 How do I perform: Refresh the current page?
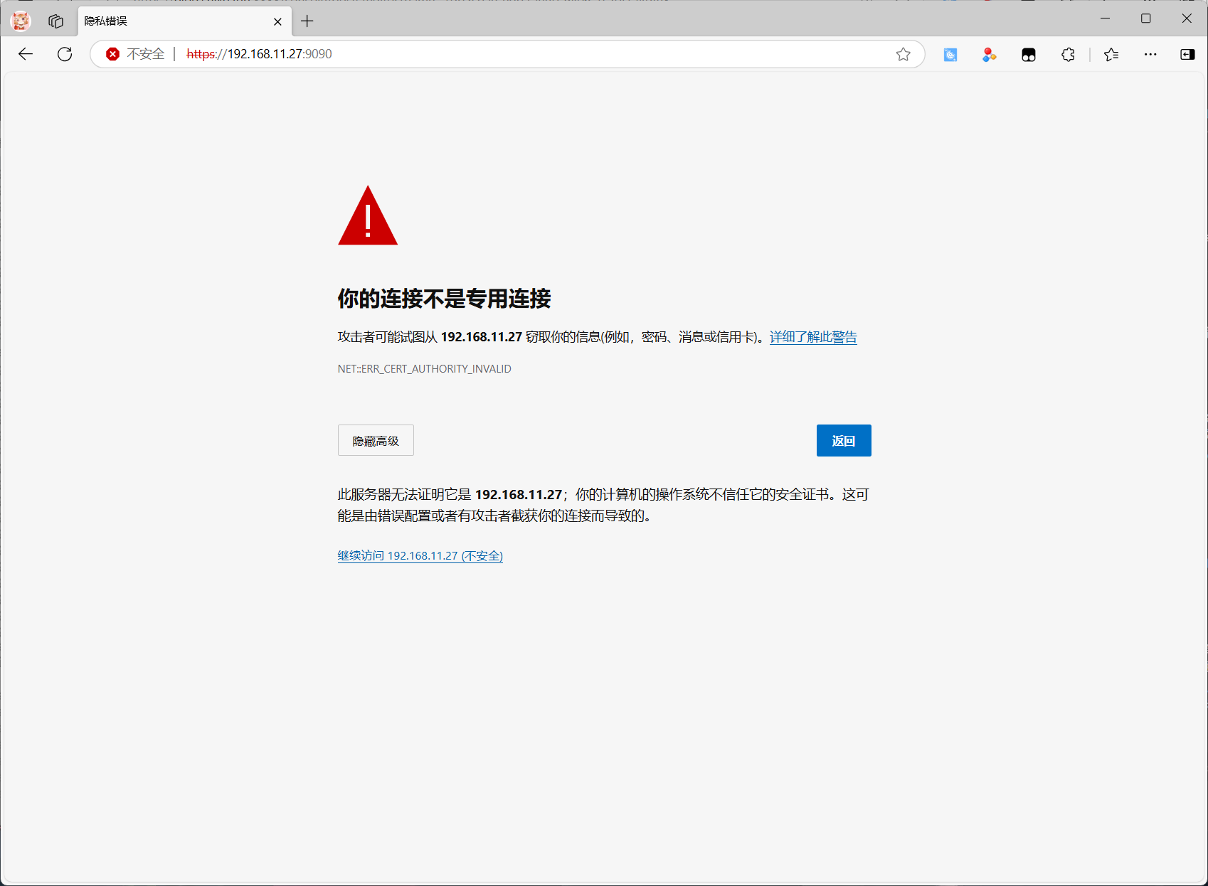point(65,54)
